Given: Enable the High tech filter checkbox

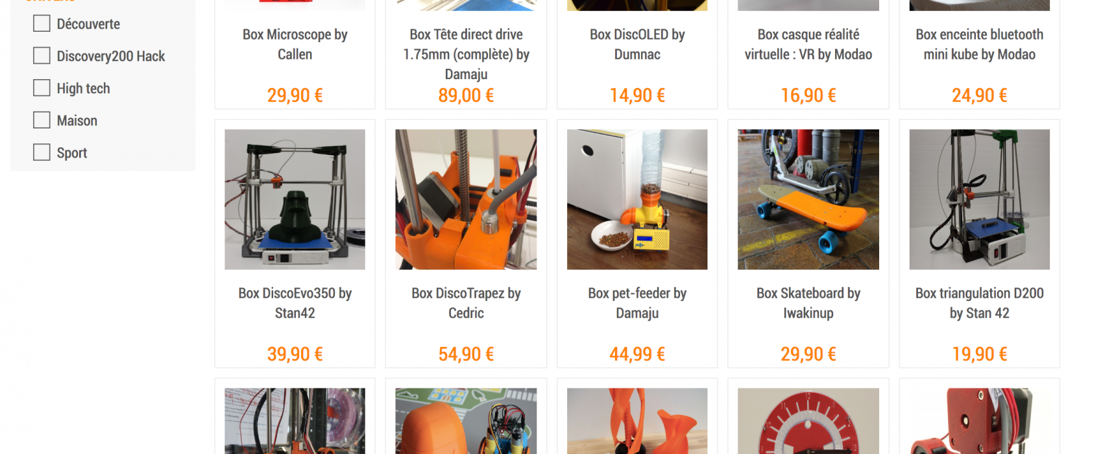Looking at the screenshot, I should (x=42, y=88).
